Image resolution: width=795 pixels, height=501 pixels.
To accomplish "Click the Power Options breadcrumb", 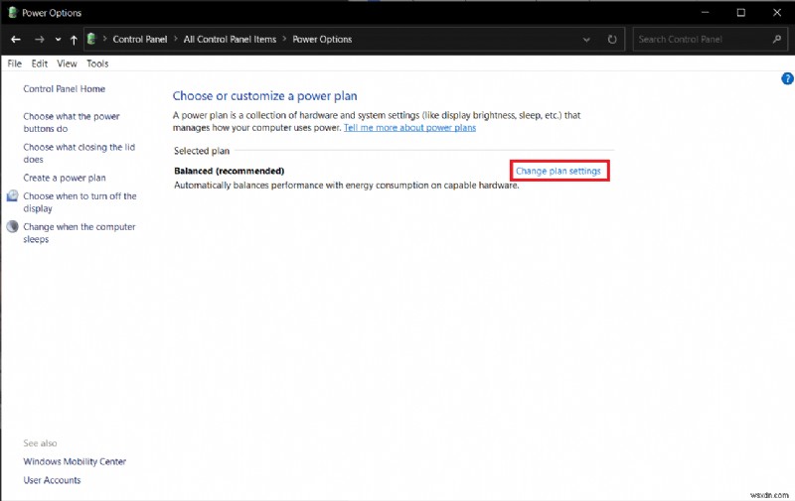I will (322, 39).
